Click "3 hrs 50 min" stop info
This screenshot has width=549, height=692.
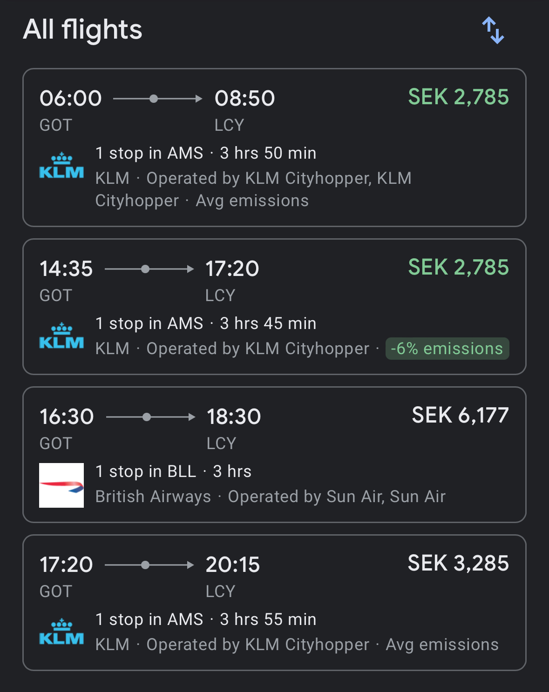[x=268, y=153]
